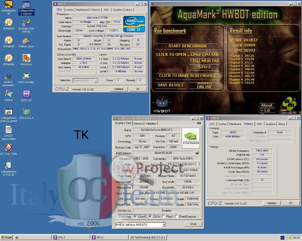The image size is (302, 241).
Task: Open the Memory tab in top CPU-Z
Action: (x=96, y=10)
